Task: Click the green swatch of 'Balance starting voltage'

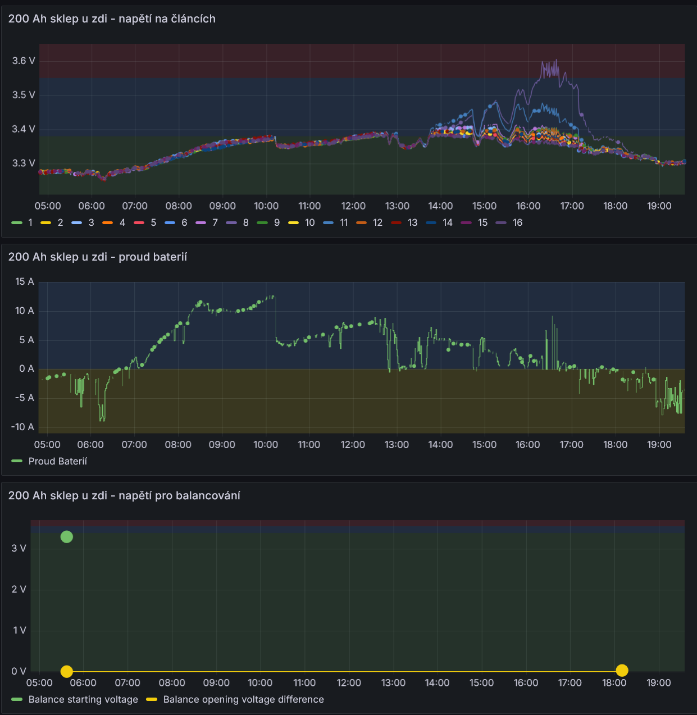Action: click(x=17, y=699)
